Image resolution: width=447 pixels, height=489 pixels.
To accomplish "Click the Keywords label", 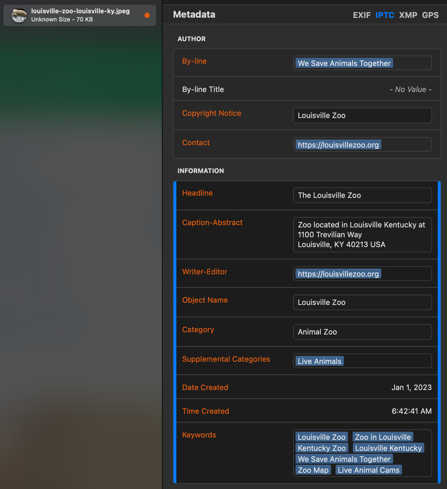I will [x=199, y=435].
